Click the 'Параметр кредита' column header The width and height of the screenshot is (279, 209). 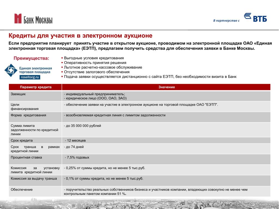coord(35,87)
